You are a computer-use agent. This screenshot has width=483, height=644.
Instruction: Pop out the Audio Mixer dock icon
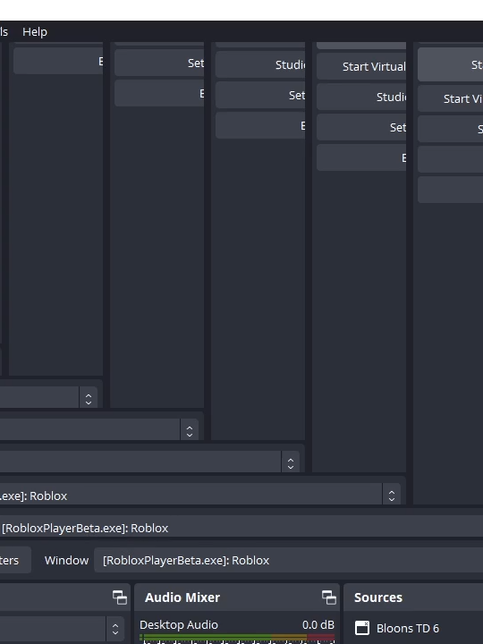pos(328,597)
